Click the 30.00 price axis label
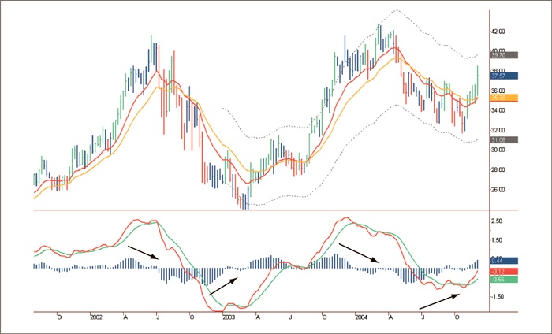The width and height of the screenshot is (552, 334). click(498, 150)
